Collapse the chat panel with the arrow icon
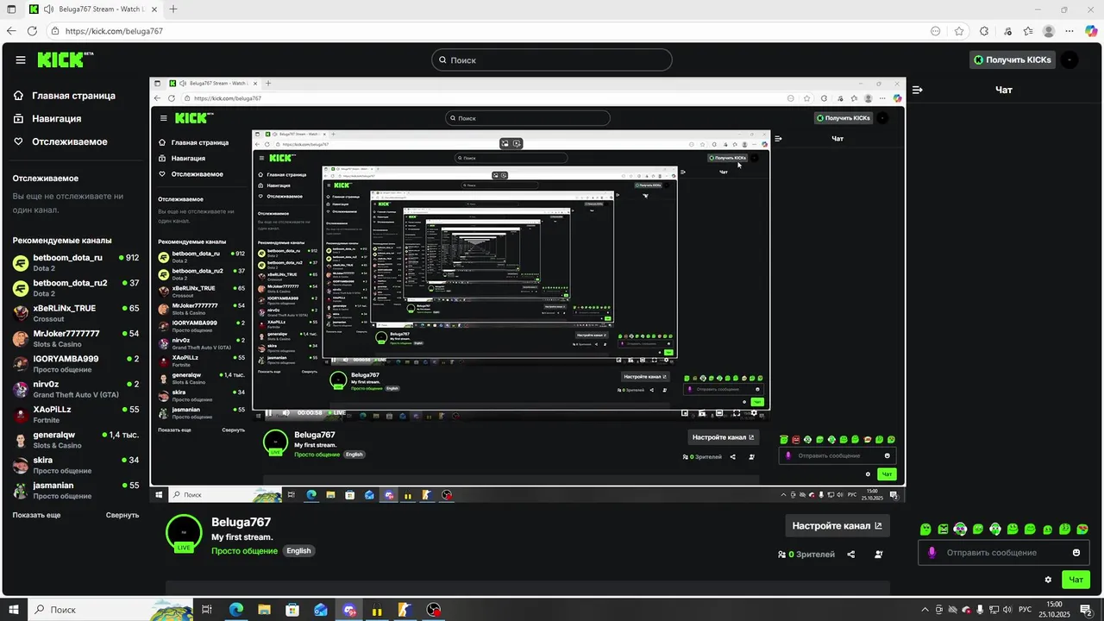 click(x=918, y=90)
